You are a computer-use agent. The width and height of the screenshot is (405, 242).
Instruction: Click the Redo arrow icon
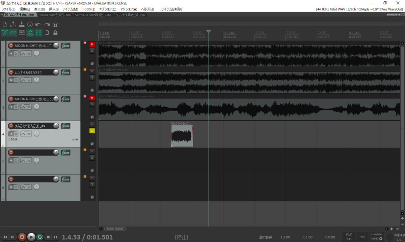47,24
